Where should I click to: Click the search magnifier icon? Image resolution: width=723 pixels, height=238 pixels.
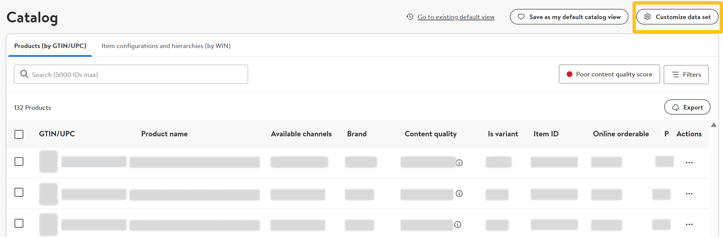(x=24, y=74)
